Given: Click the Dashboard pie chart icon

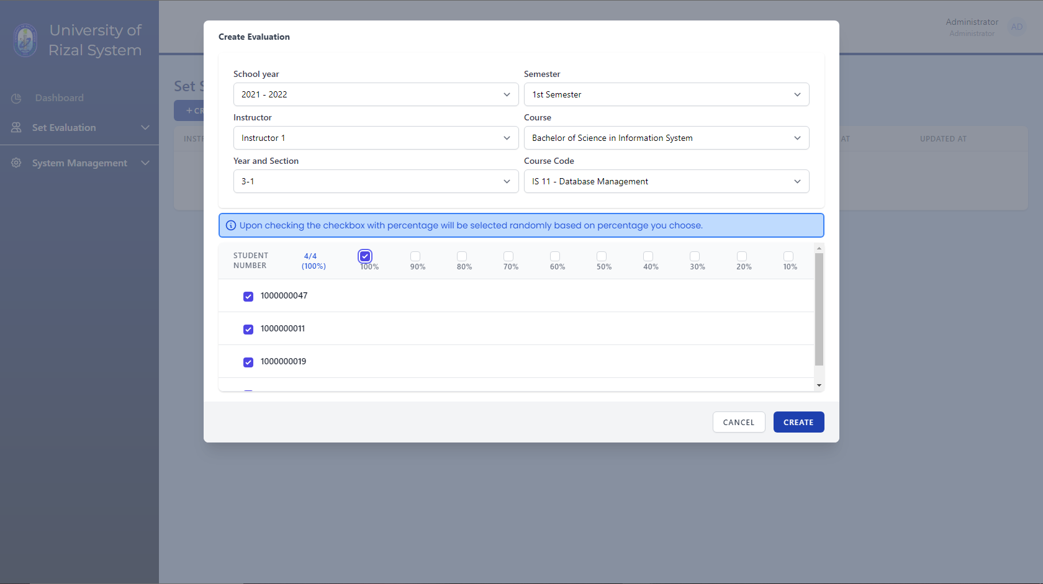Looking at the screenshot, I should (x=16, y=97).
